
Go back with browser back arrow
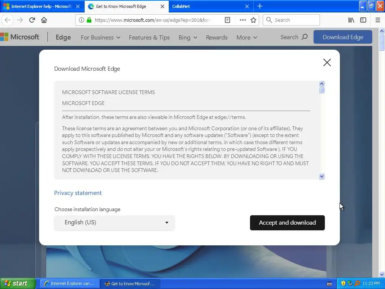tap(8, 20)
